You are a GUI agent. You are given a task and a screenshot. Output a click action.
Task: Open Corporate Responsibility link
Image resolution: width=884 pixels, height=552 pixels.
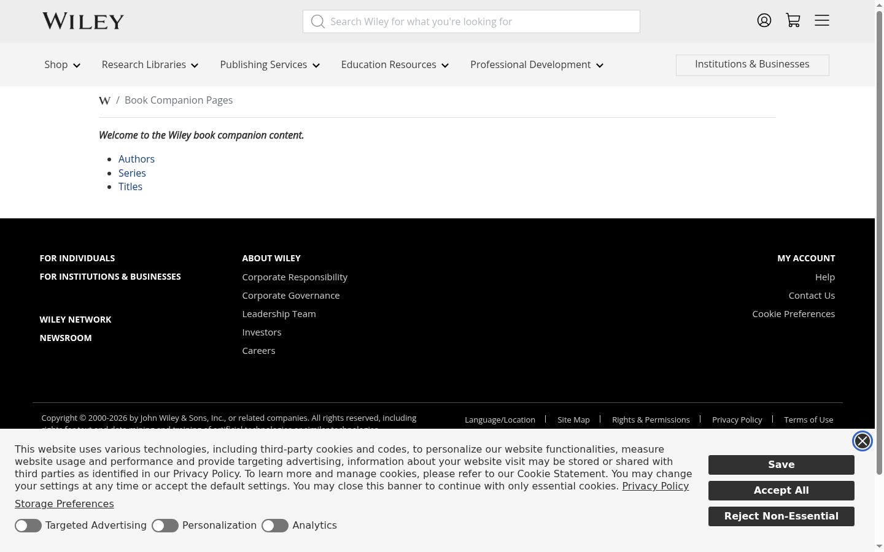pos(295,277)
